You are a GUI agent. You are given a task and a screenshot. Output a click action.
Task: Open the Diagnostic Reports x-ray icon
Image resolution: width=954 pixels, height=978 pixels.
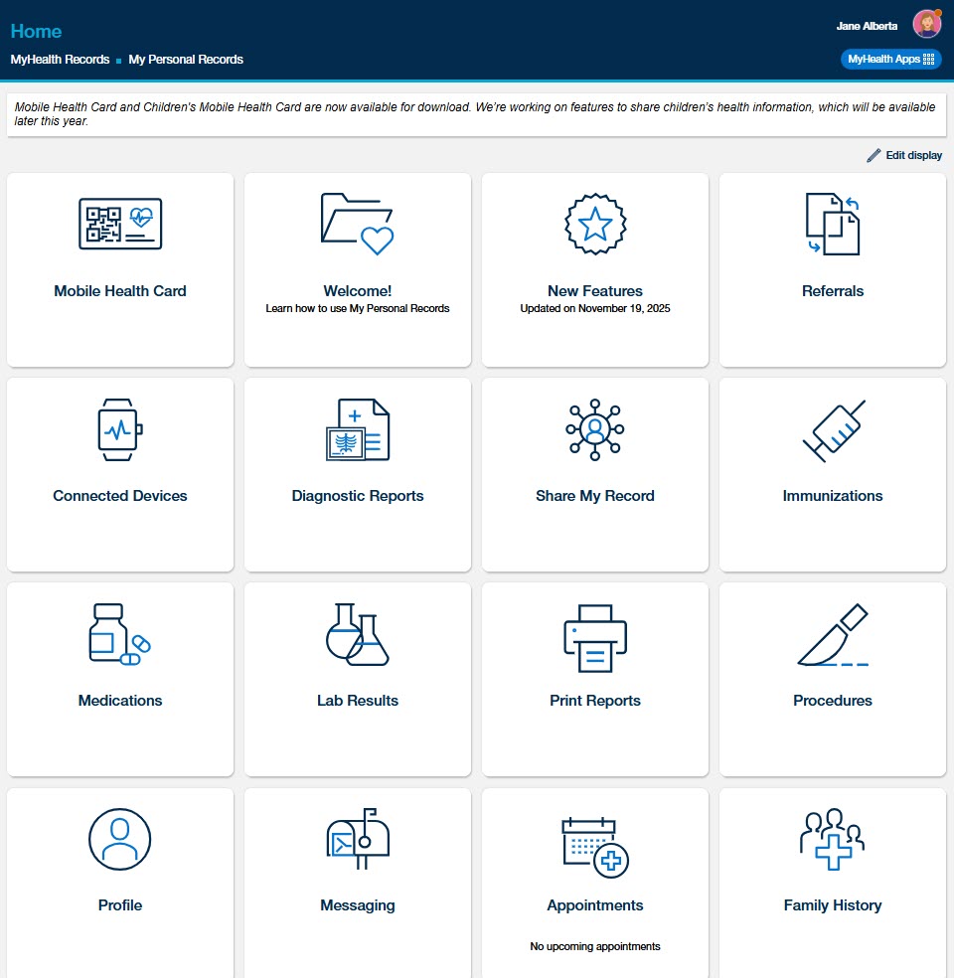358,429
